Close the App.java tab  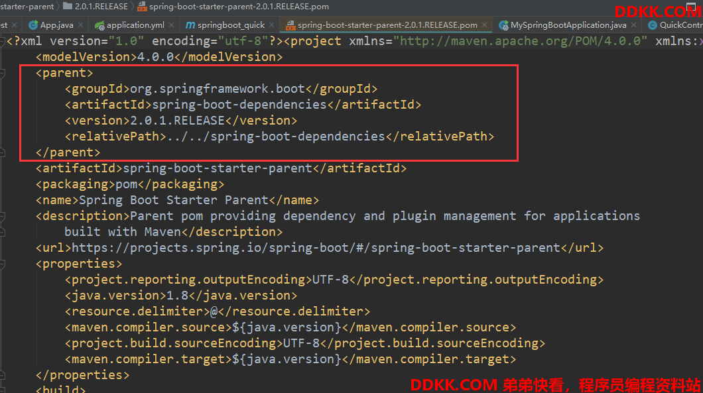[81, 25]
